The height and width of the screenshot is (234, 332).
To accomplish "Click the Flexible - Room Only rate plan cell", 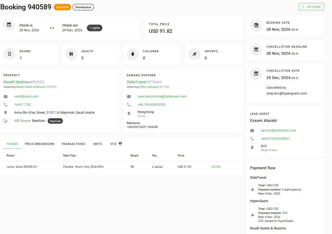I will click(83, 167).
